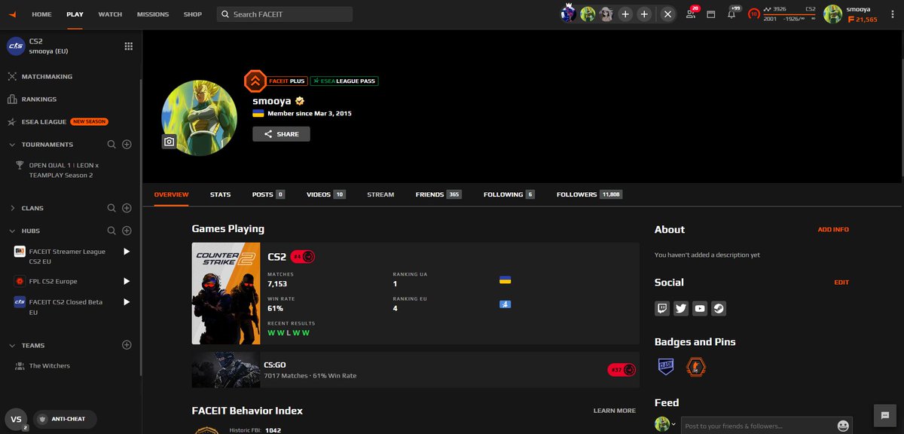This screenshot has height=434, width=904.
Task: Click the Search FACEIT field
Action: (x=285, y=14)
